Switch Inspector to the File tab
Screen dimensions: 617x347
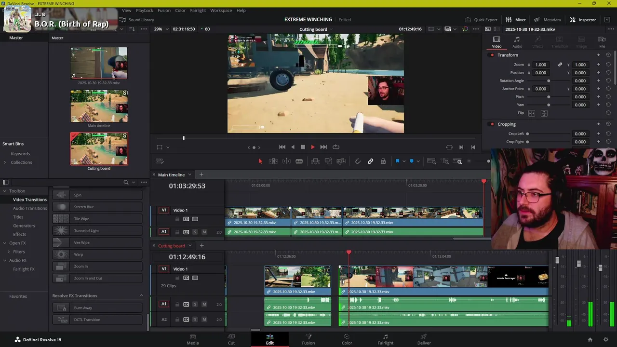point(602,42)
